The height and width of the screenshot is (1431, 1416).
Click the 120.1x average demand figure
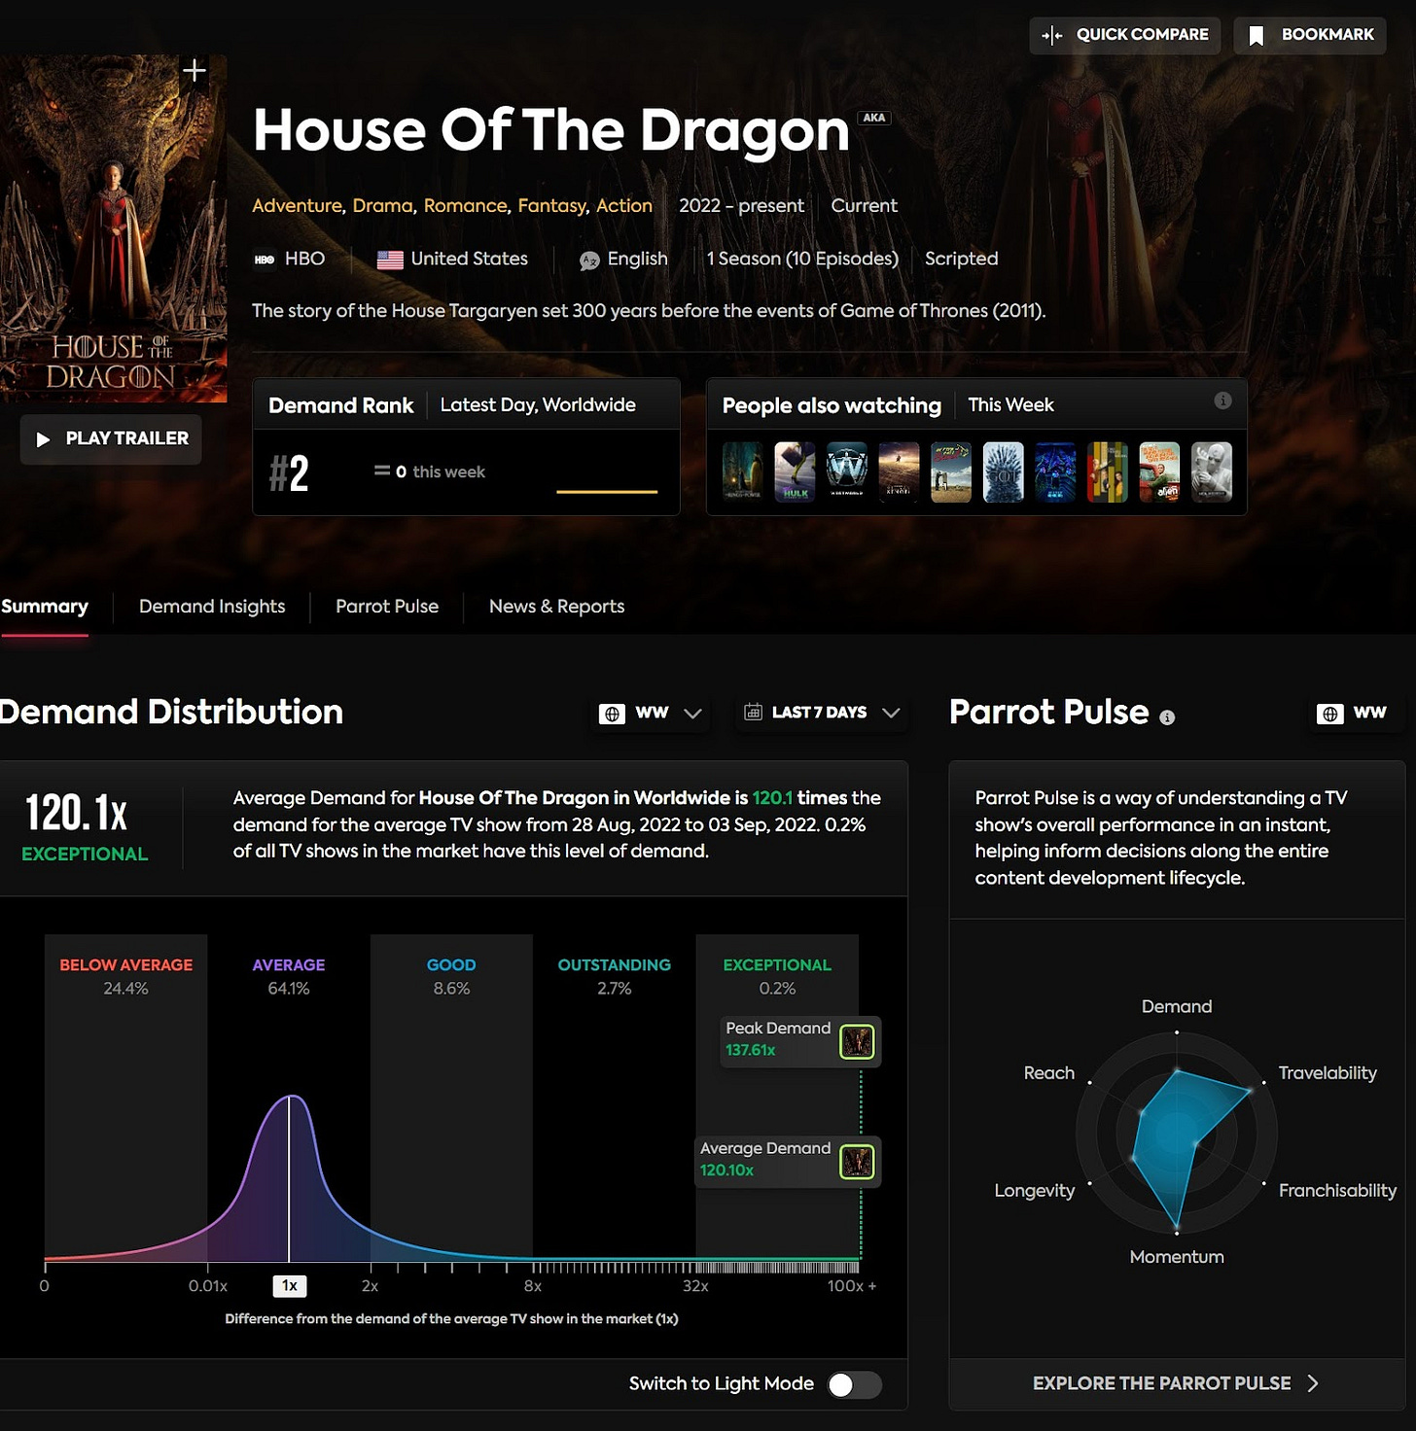(x=76, y=813)
